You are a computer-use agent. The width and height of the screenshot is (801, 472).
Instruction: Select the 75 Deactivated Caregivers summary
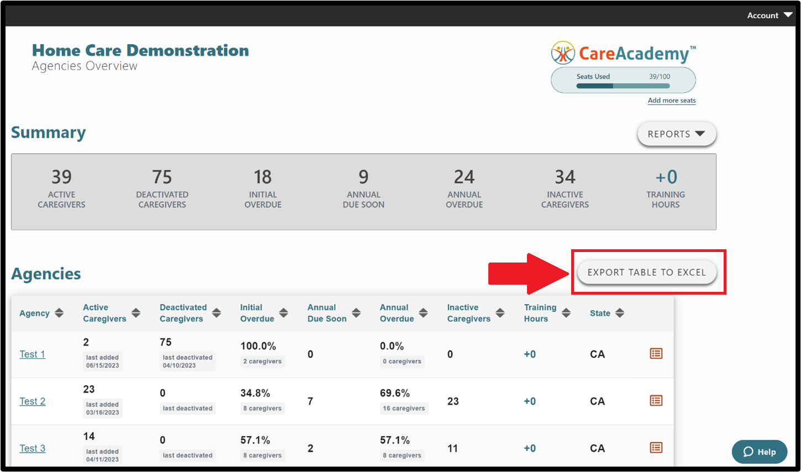pyautogui.click(x=162, y=188)
